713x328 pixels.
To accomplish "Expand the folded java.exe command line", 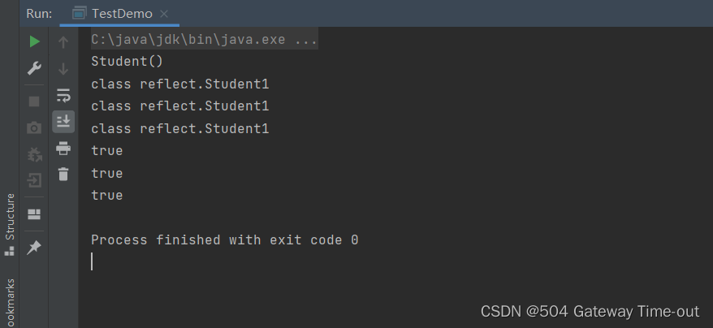I will click(204, 40).
